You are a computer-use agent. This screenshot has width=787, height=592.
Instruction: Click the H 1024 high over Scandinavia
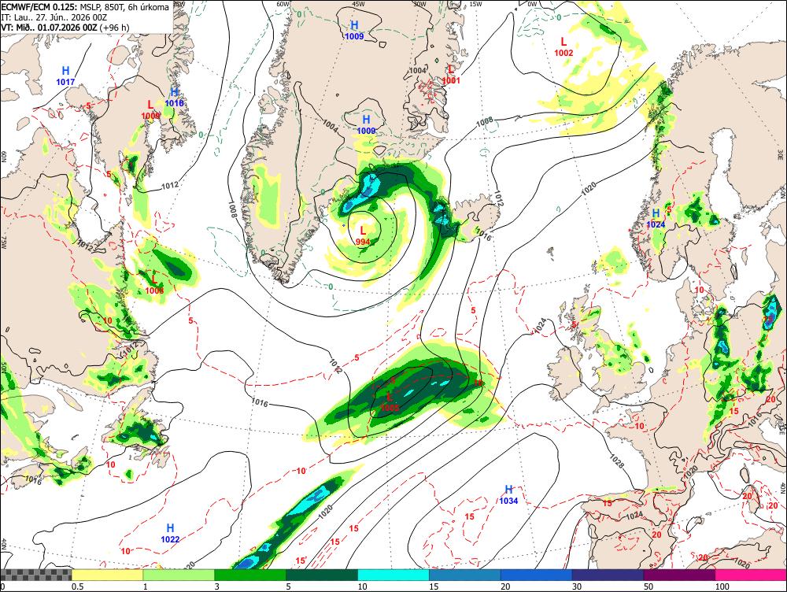click(x=656, y=218)
